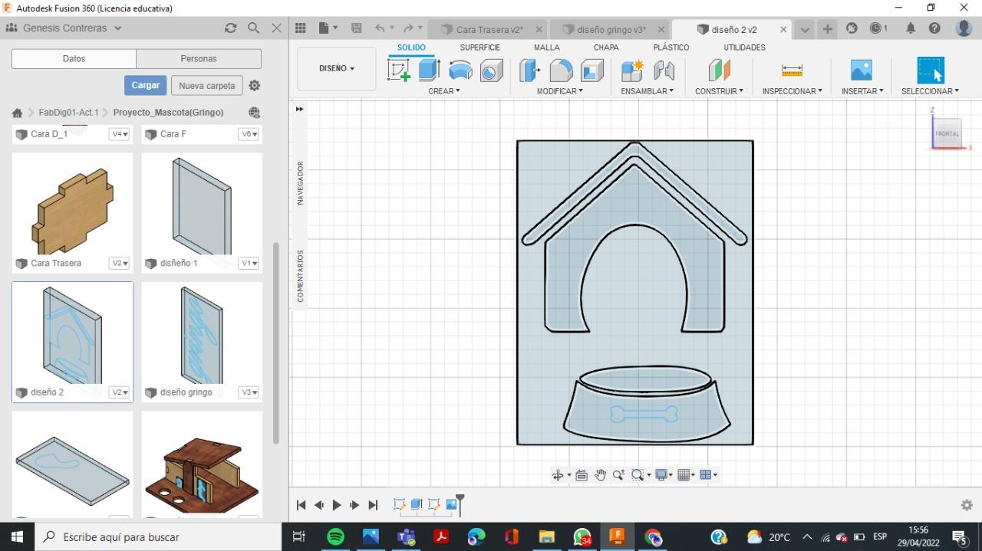Switch data panel to Datos
This screenshot has height=551, width=982.
coord(74,59)
